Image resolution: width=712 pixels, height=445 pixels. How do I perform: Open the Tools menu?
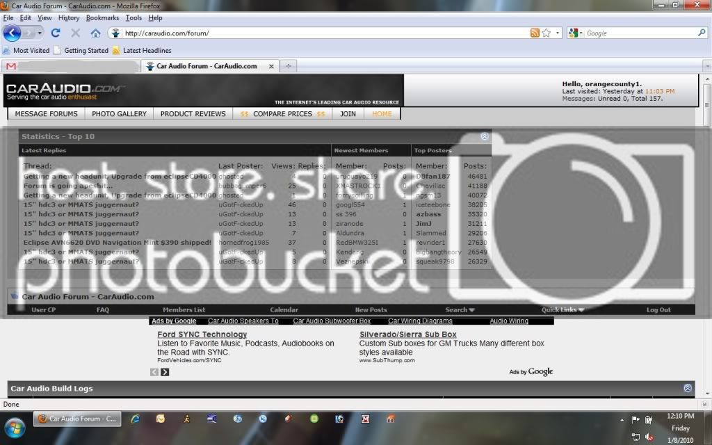point(133,17)
